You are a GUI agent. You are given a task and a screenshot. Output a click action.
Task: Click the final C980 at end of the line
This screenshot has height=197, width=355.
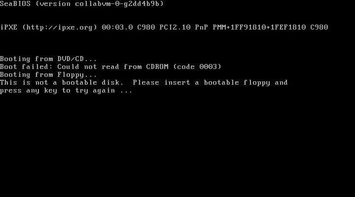319,28
